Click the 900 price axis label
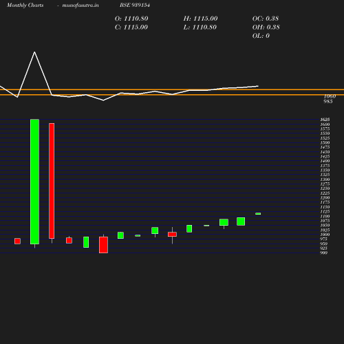Viewport: 344px width, 344px height. point(324,252)
